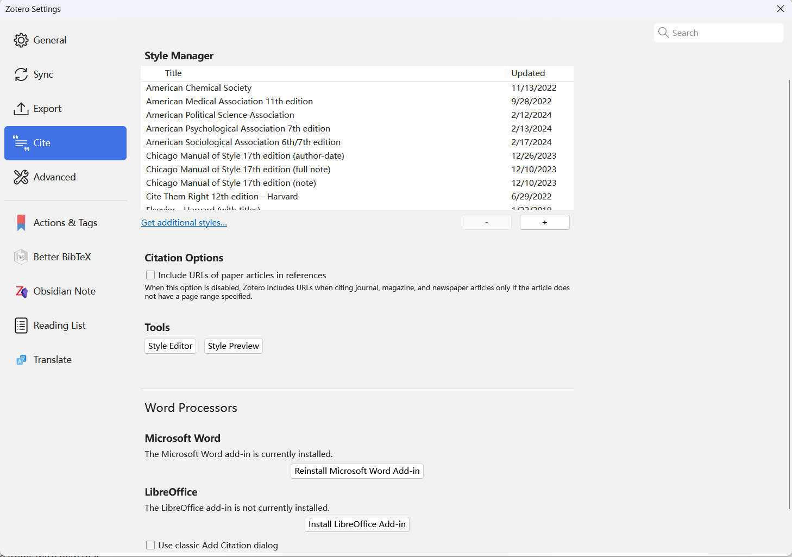Open the Style Preview tool

pyautogui.click(x=233, y=346)
